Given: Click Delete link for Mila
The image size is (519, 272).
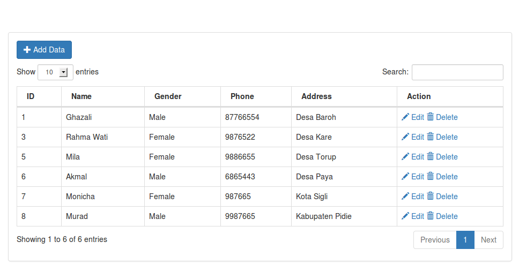Looking at the screenshot, I should tap(447, 157).
